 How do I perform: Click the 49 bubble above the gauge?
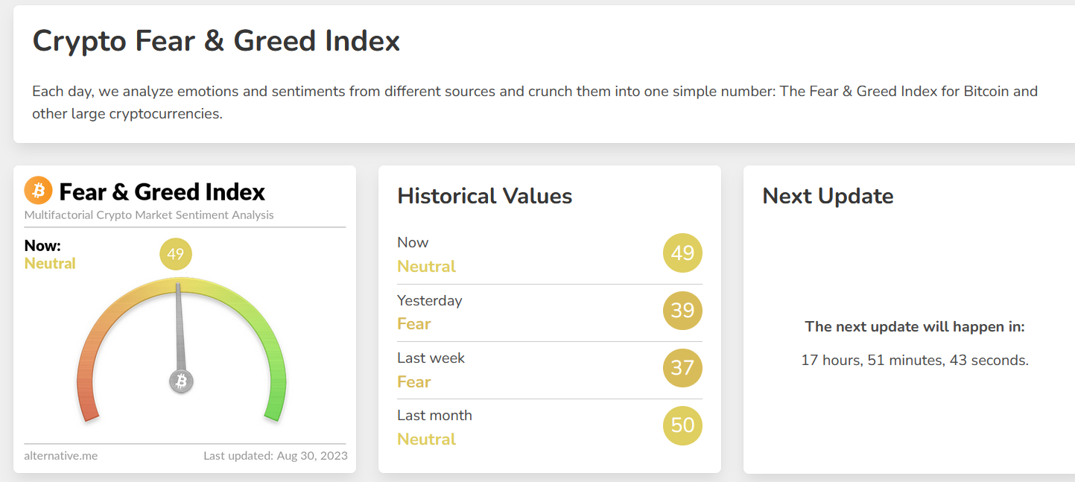[x=176, y=254]
